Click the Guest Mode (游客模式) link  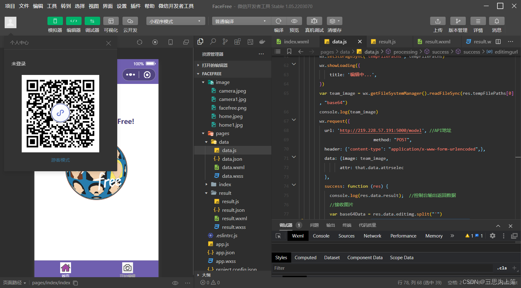(60, 160)
